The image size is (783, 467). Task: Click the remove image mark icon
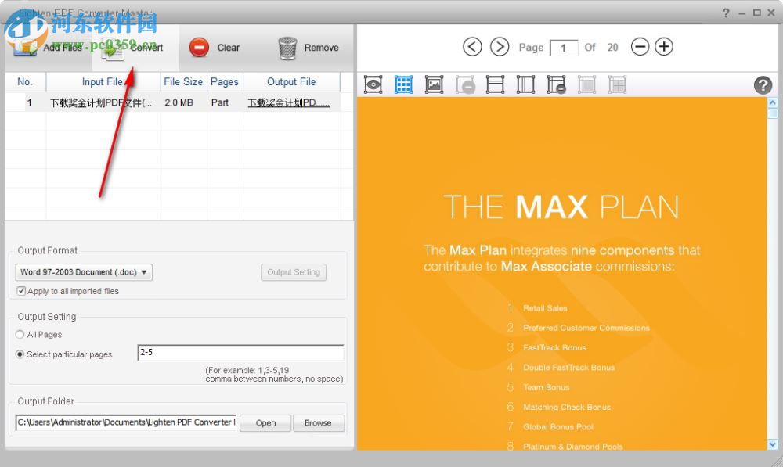point(464,84)
